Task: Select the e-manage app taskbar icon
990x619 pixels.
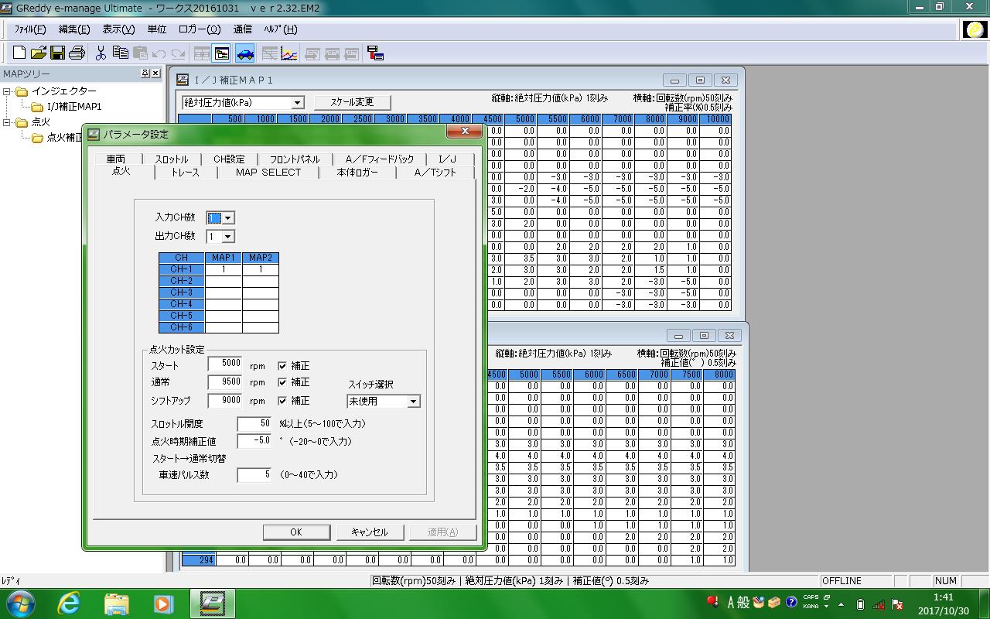Action: coord(212,603)
